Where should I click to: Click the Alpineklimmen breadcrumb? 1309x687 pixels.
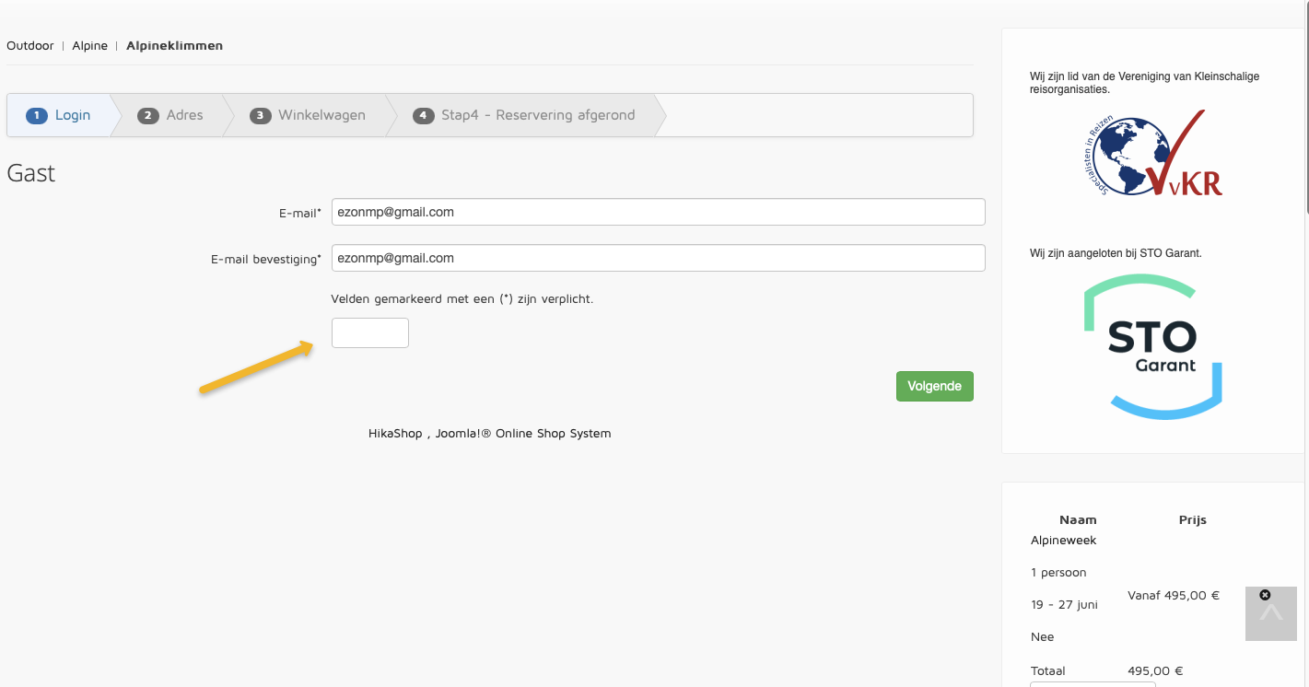coord(174,45)
